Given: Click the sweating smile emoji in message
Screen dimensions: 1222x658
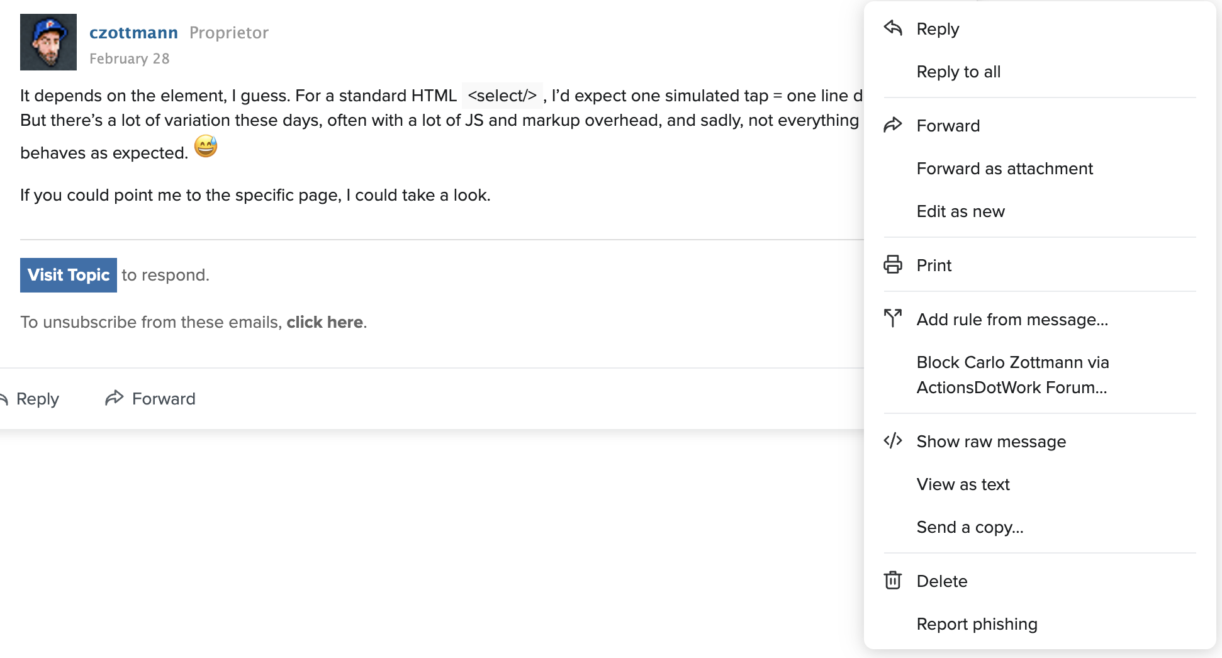Looking at the screenshot, I should click(x=206, y=147).
